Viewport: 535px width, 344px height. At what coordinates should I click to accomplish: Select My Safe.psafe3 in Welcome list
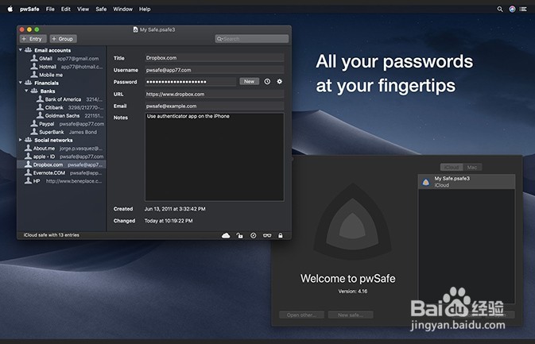click(x=467, y=182)
